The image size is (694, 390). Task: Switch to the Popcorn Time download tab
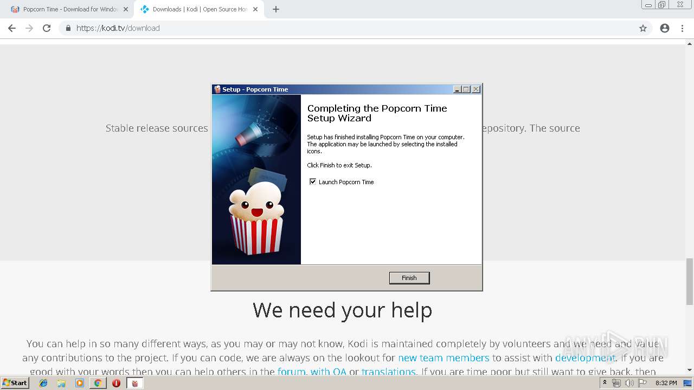coord(69,9)
